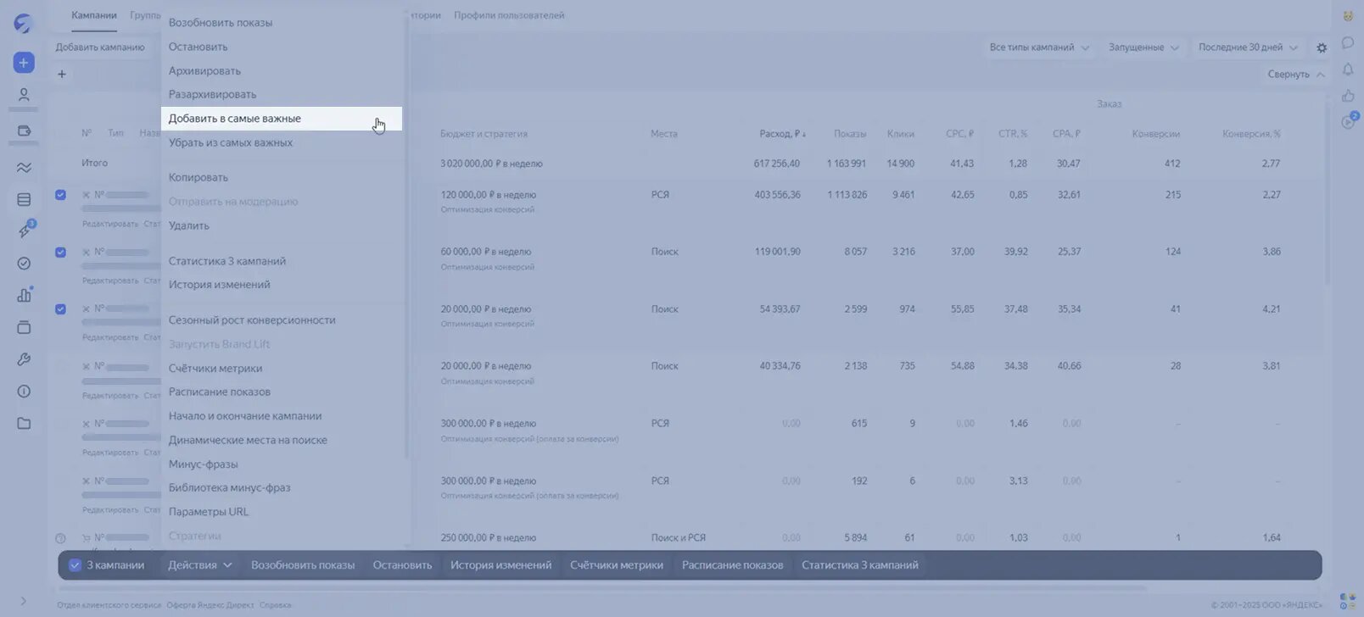Open the Действия dropdown in bottom bar
Screen dimensions: 1364x617
(200, 565)
